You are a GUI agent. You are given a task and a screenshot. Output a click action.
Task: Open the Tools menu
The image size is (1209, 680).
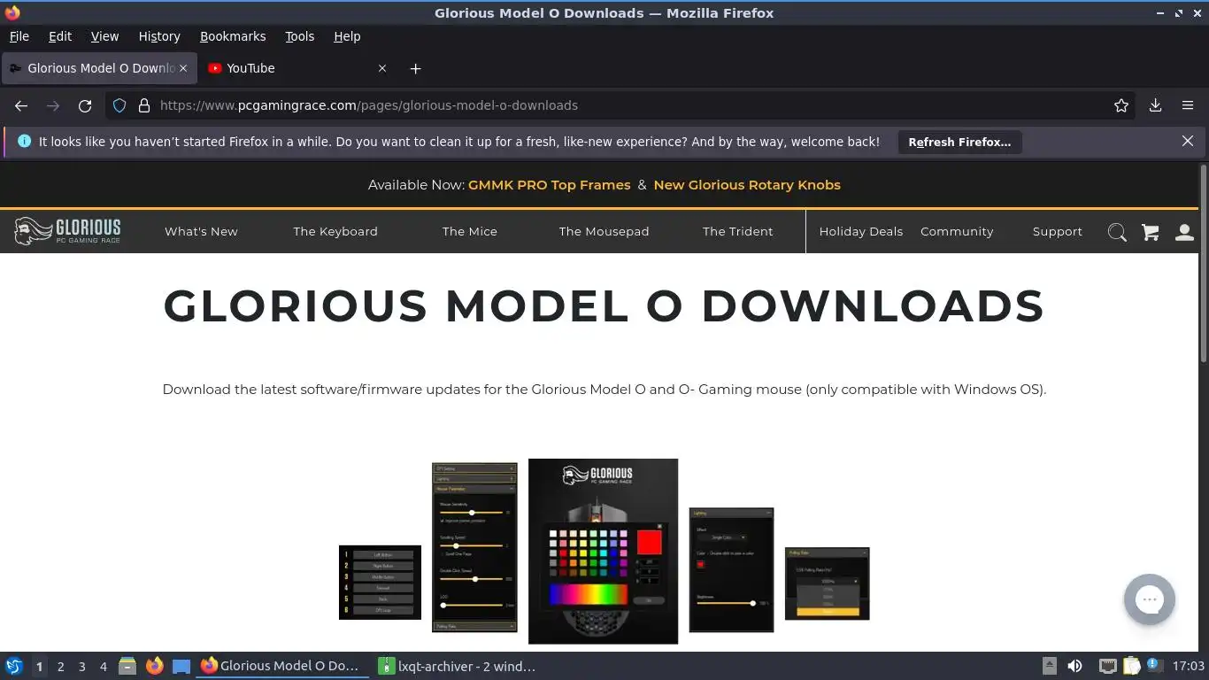tap(299, 36)
